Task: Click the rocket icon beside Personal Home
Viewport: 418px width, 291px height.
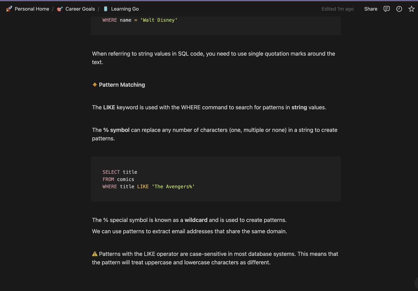Action: (9, 9)
